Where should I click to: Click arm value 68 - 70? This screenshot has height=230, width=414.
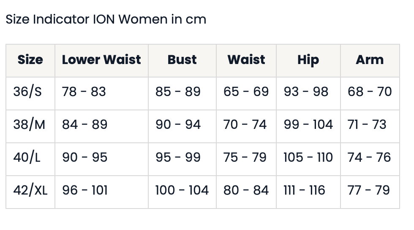coord(370,91)
